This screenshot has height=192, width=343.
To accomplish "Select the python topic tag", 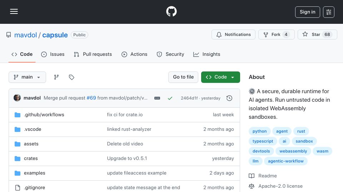I will [x=260, y=131].
